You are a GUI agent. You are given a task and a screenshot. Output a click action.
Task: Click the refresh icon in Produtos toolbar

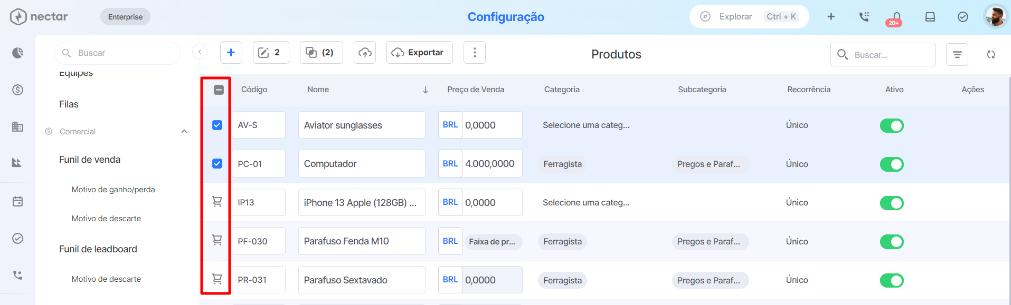(991, 54)
